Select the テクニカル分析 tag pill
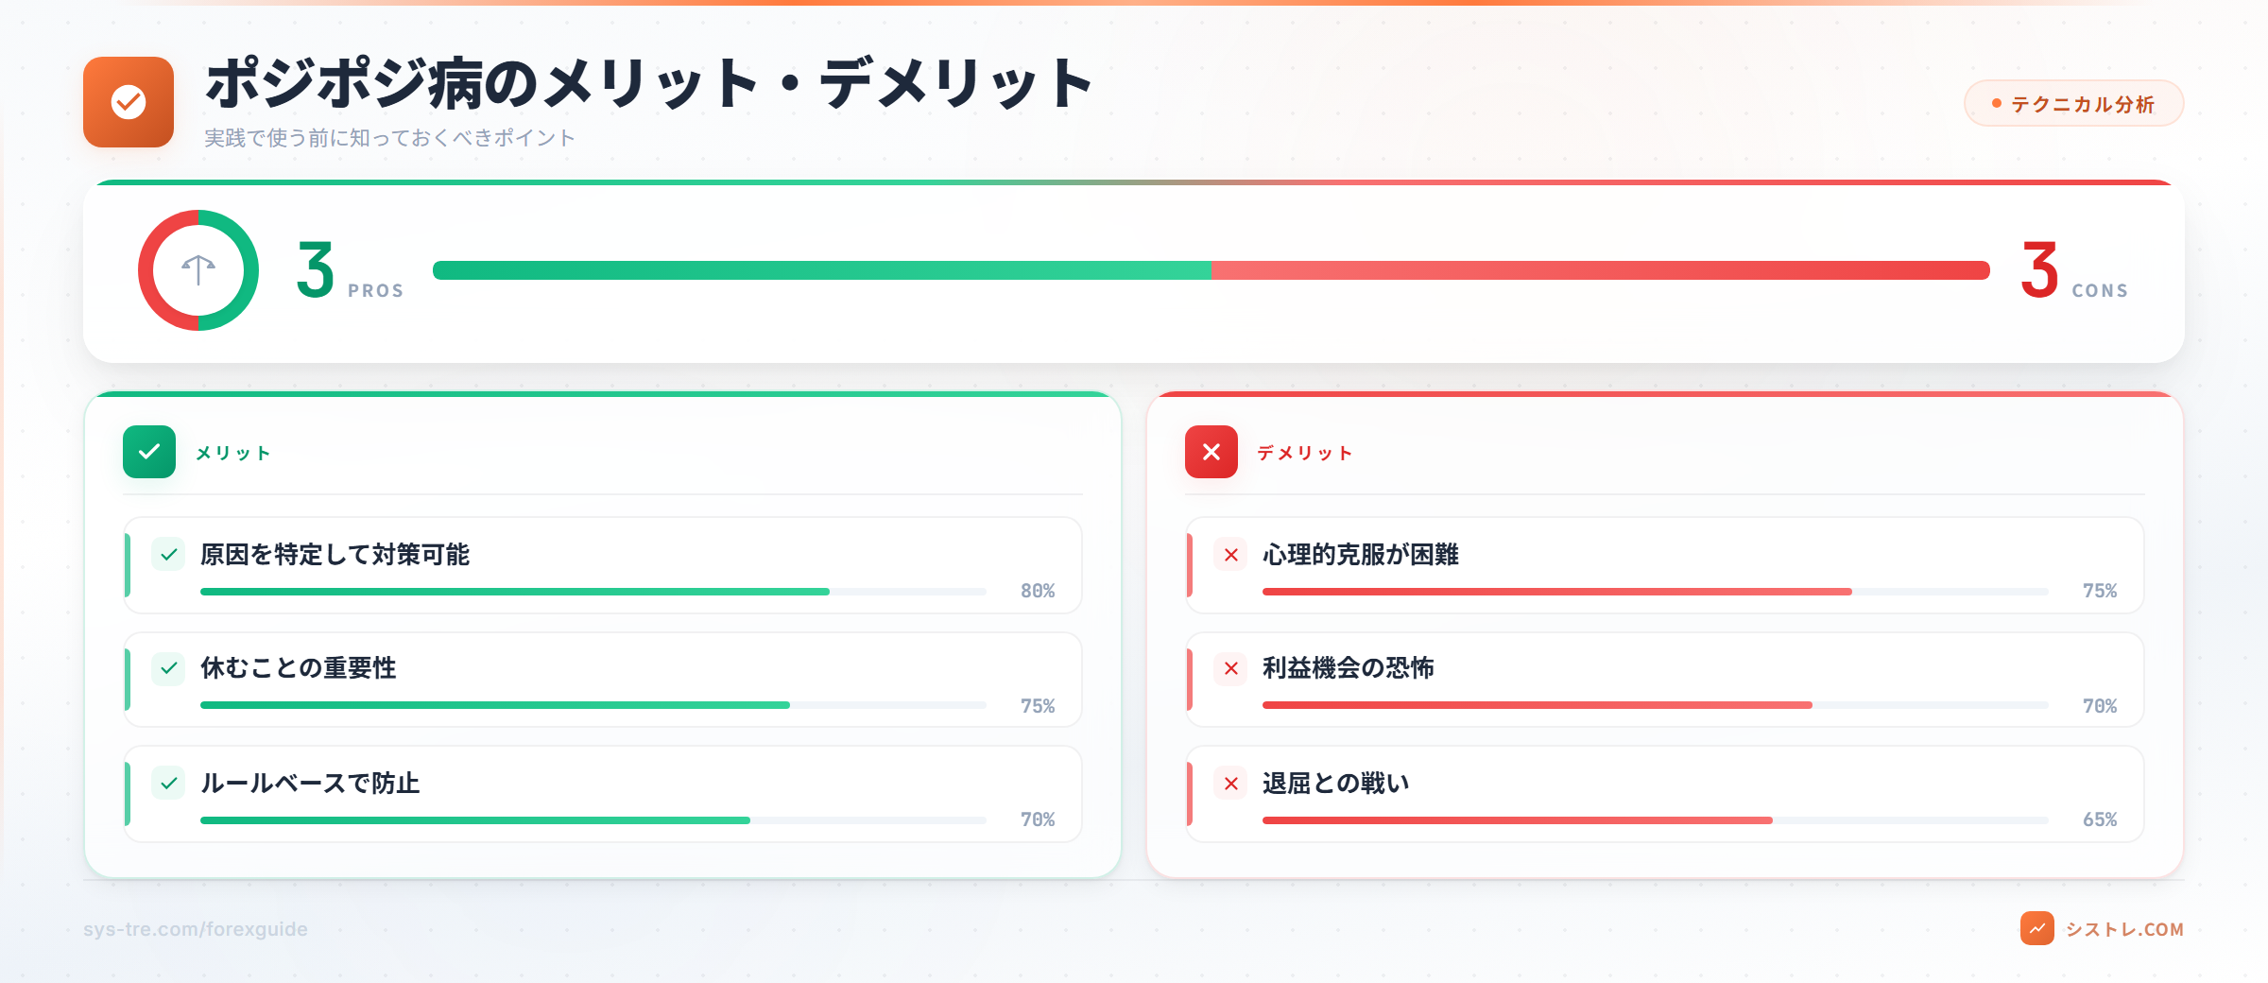Viewport: 2268px width, 983px height. [2073, 104]
